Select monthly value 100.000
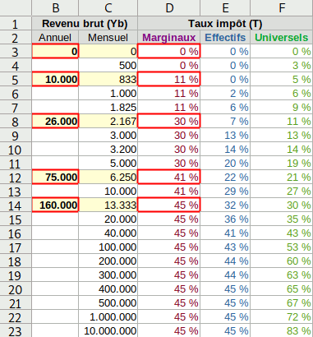Screen dimensions: 313x337 point(108,247)
